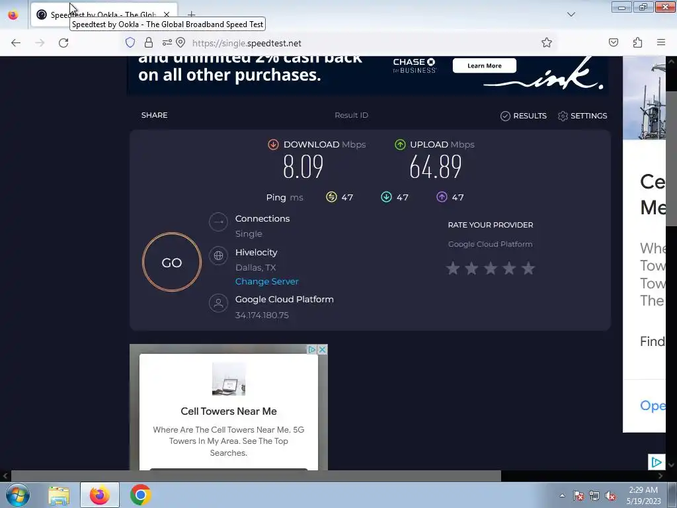
Task: Click the horizontal scrollbar thumb
Action: (x=256, y=476)
